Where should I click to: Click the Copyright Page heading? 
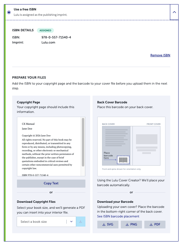(x=29, y=102)
